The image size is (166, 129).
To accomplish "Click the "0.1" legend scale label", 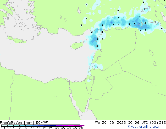I will (3, 128).
